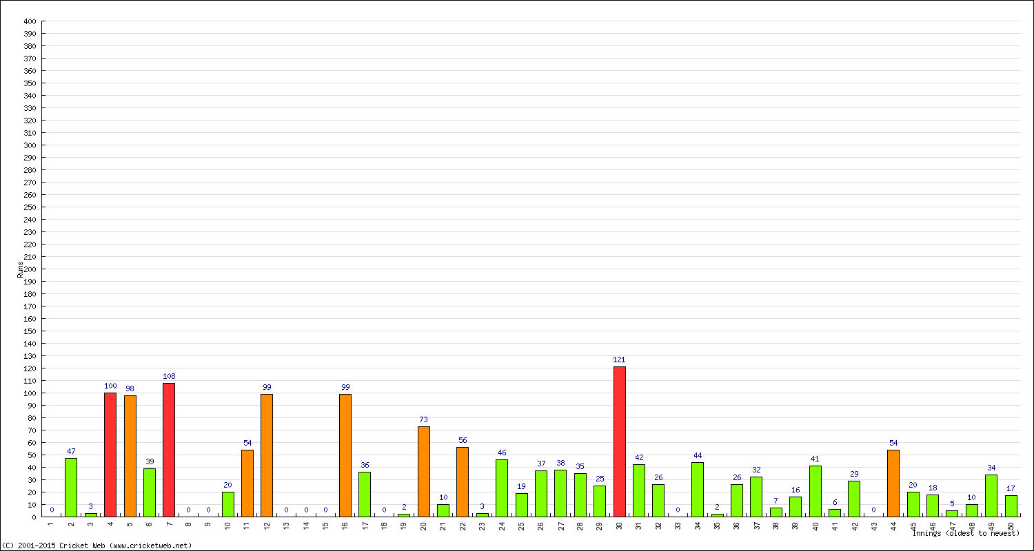Click the green 47-run bar at innings 2
Image resolution: width=1034 pixels, height=551 pixels.
pos(71,488)
